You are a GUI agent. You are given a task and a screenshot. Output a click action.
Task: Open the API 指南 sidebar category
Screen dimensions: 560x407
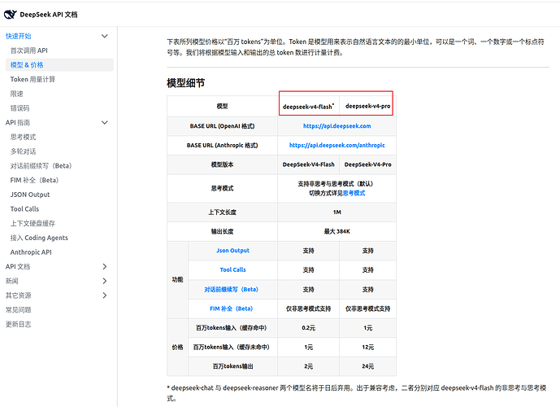[x=18, y=123]
